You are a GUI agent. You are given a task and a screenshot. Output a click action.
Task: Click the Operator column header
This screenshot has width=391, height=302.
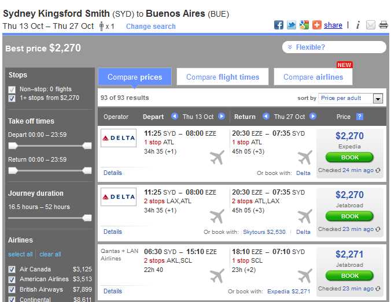116,117
